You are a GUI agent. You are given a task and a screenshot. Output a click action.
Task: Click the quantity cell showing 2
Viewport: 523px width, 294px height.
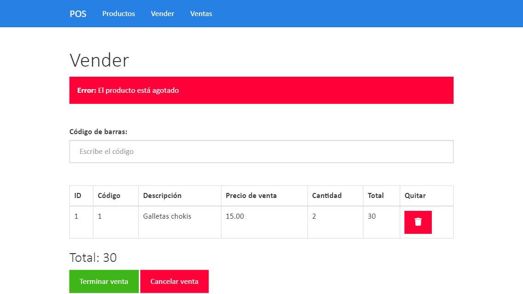tap(314, 216)
